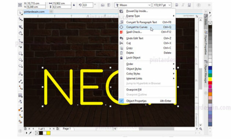
Task: Choose Delete from the context menu
Action: [x=147, y=53]
